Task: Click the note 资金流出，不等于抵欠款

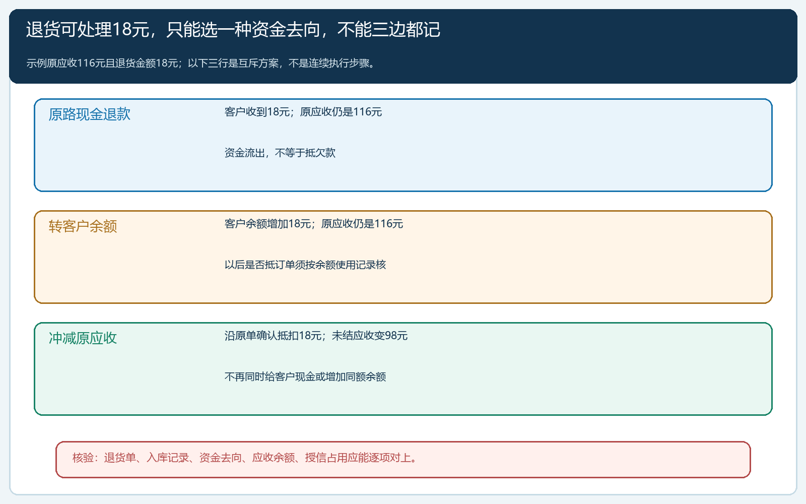Action: [280, 153]
